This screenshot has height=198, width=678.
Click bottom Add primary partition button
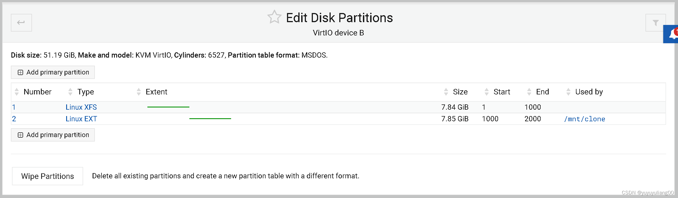[x=53, y=135]
